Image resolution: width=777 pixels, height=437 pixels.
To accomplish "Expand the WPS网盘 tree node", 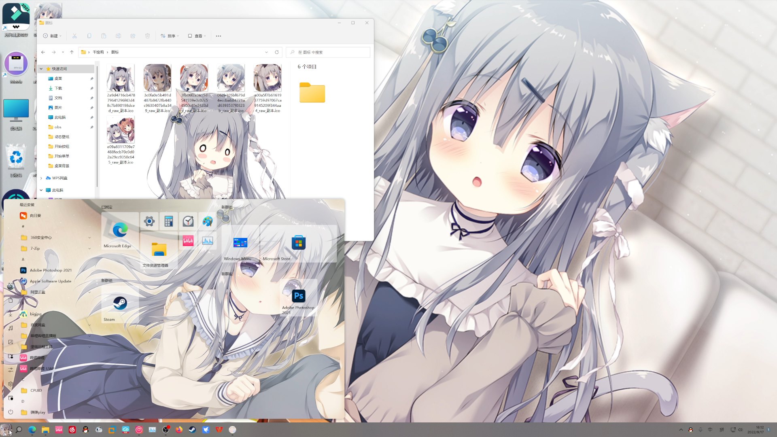I will pyautogui.click(x=41, y=178).
